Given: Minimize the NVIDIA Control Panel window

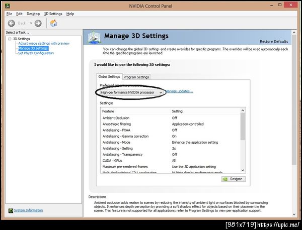Looking at the screenshot, I should tap(272, 6).
